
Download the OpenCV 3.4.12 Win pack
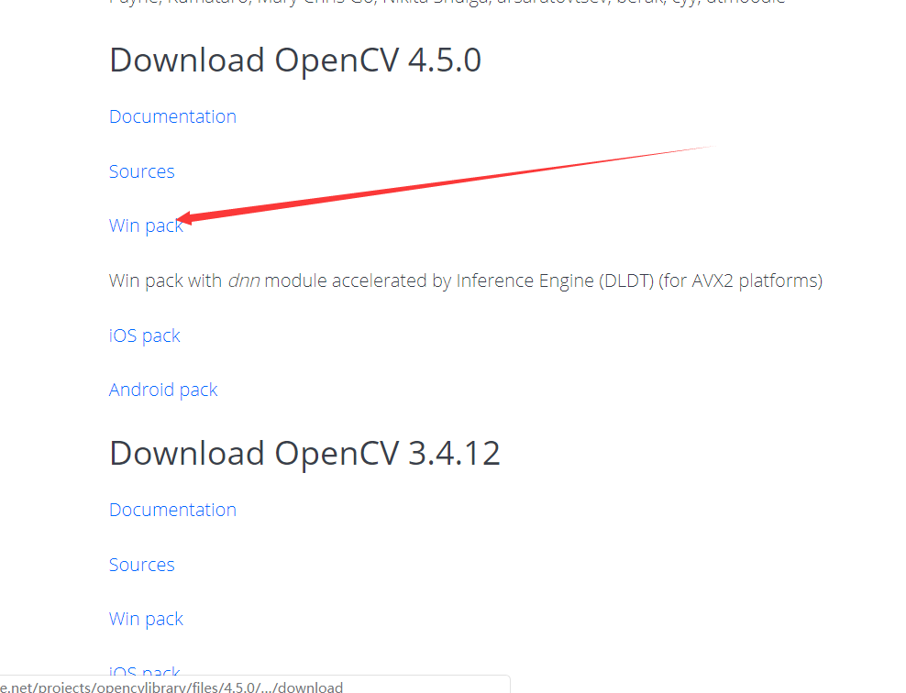(146, 619)
